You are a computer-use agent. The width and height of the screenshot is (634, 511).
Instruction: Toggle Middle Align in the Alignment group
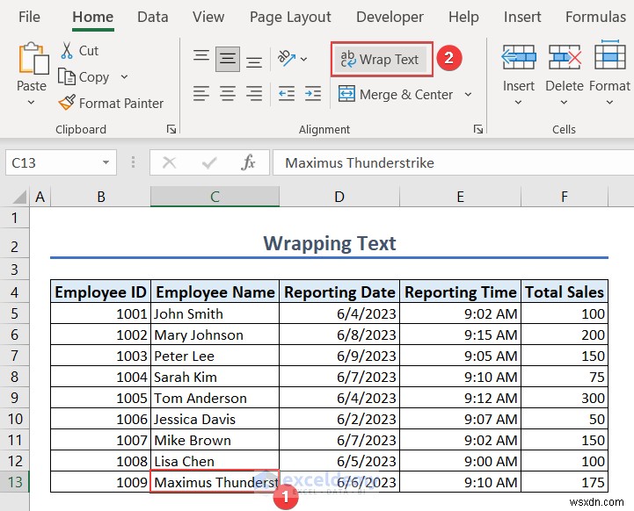click(227, 59)
